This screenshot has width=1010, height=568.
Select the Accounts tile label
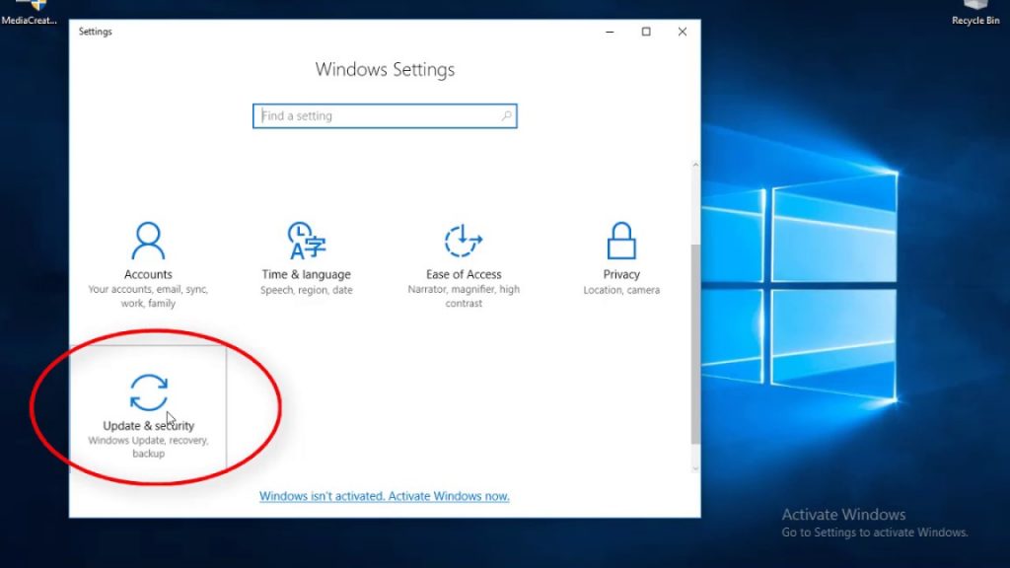(x=148, y=274)
